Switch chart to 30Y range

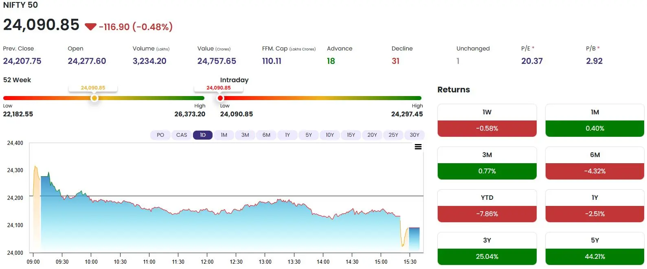[x=415, y=135]
